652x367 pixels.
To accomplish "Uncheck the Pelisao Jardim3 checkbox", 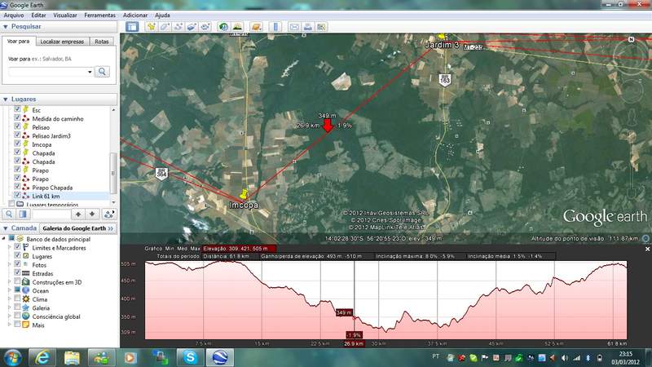I will click(x=17, y=135).
